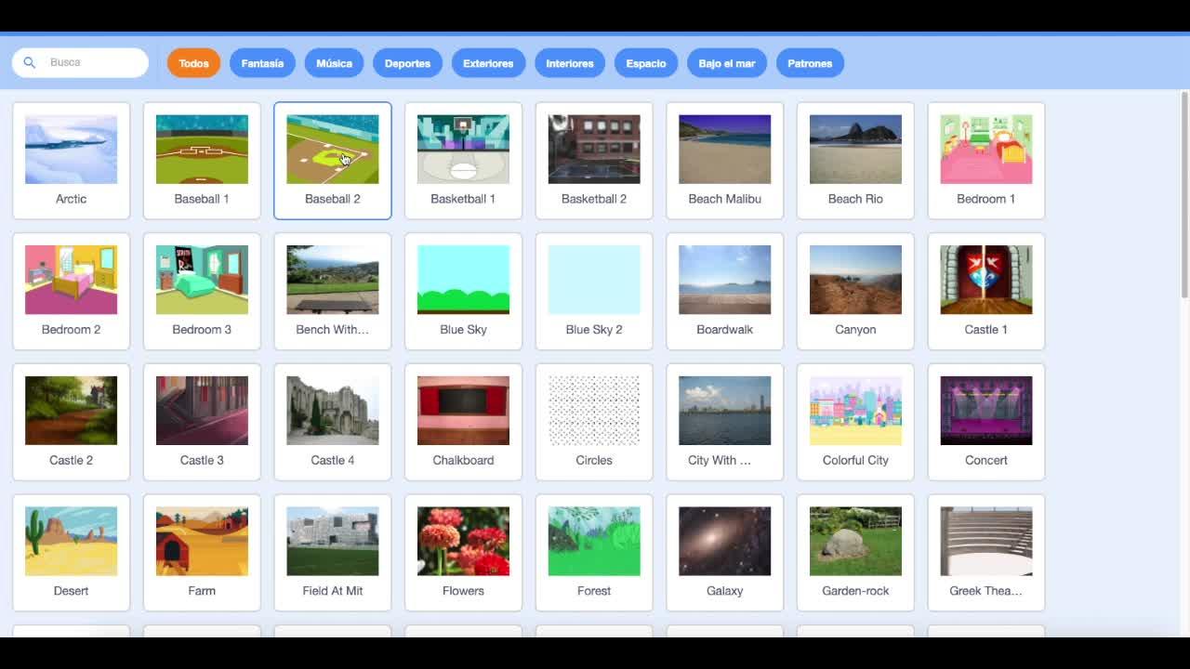The image size is (1190, 669).
Task: Choose the Farm backdrop
Action: coord(202,553)
